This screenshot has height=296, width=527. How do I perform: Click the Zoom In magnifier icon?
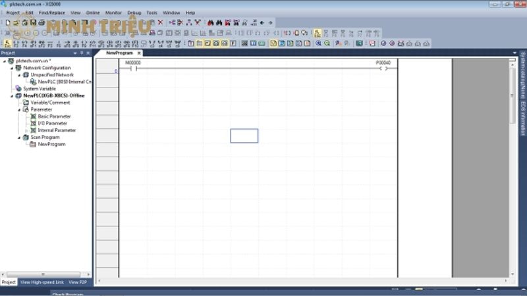318,43
